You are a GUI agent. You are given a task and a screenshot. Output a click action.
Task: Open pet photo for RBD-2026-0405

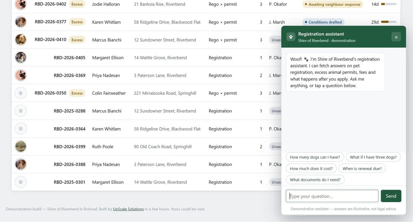[x=21, y=58]
